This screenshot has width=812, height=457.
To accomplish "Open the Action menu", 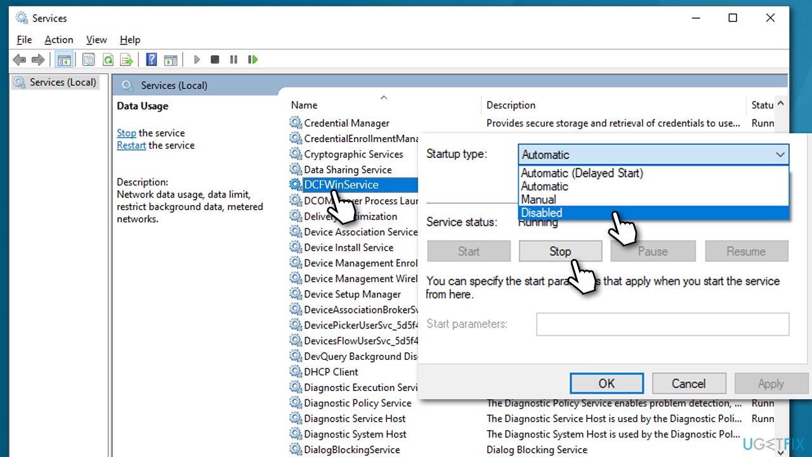I will 58,39.
